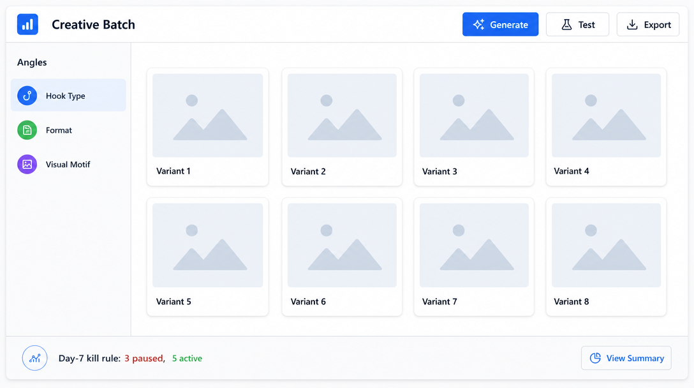Click the flask icon on the Test button
The image size is (694, 388).
(566, 24)
